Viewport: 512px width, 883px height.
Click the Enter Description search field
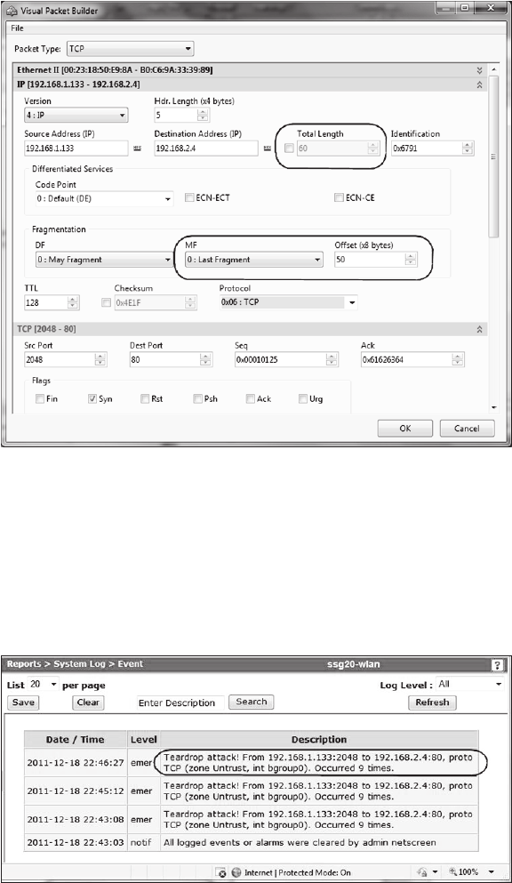[x=180, y=702]
